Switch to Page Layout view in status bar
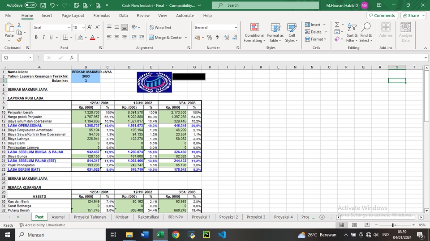 pyautogui.click(x=354, y=225)
